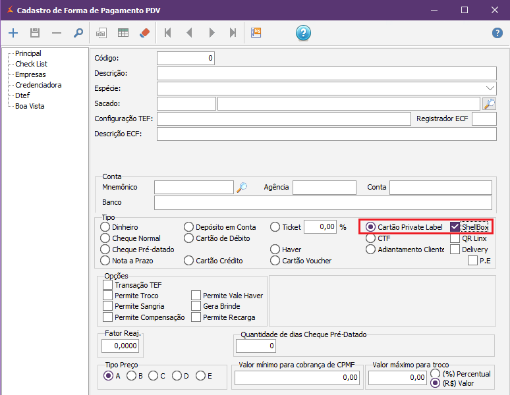
Task: Select the Dinheiro payment type
Action: point(105,227)
